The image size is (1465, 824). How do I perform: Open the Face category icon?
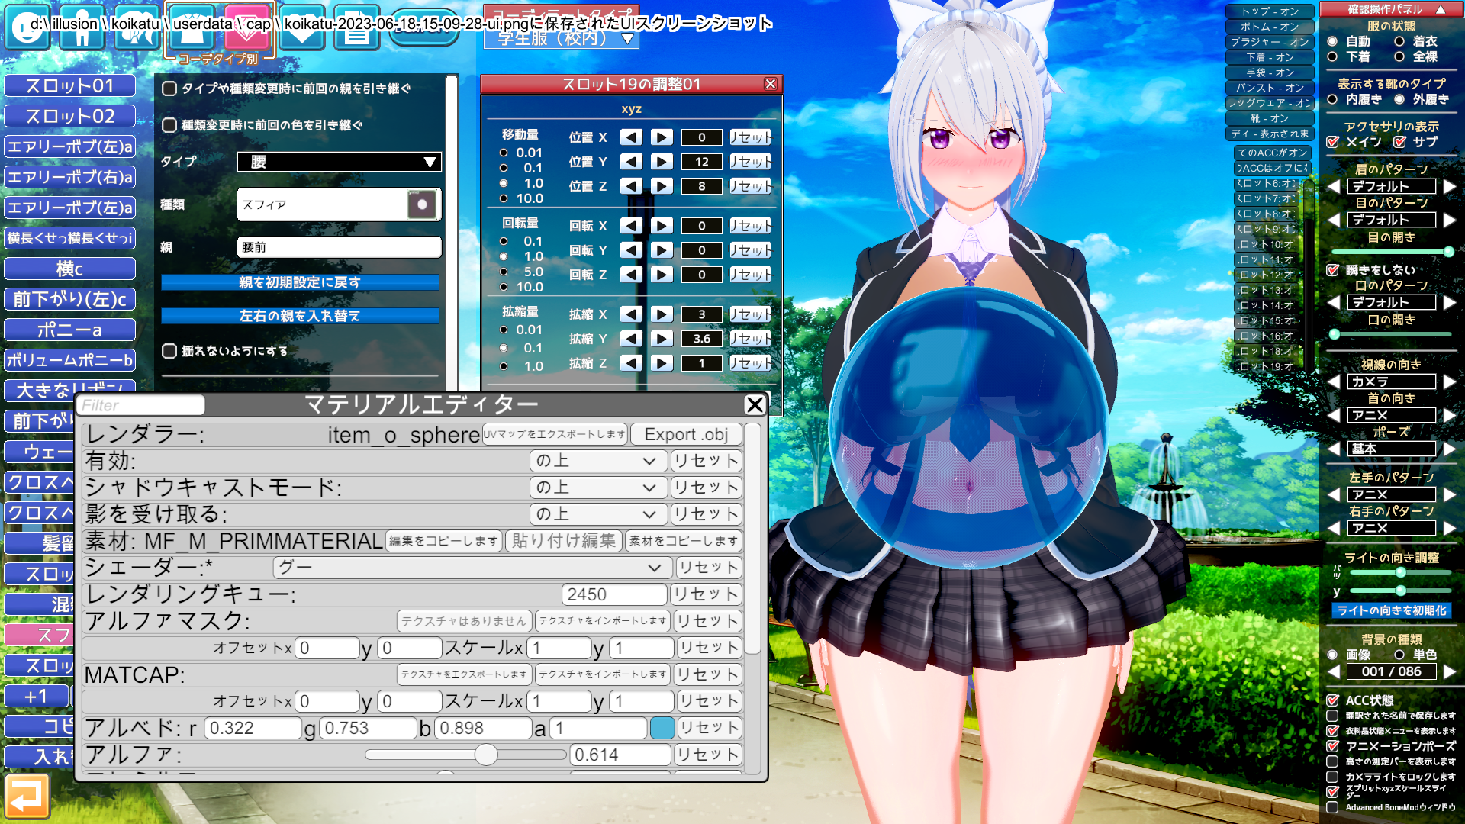[x=27, y=27]
